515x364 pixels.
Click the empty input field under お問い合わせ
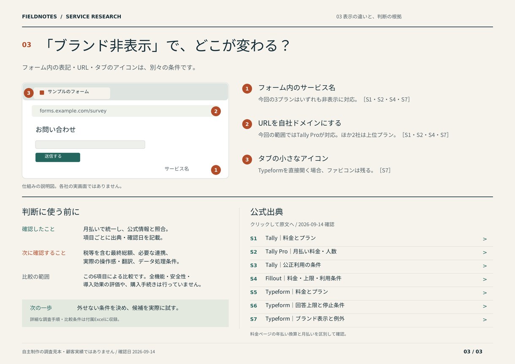click(x=90, y=145)
